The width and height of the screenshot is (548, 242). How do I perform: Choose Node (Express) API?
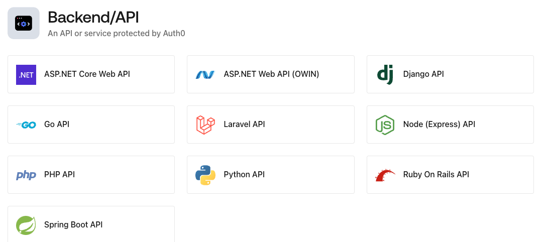pyautogui.click(x=450, y=125)
